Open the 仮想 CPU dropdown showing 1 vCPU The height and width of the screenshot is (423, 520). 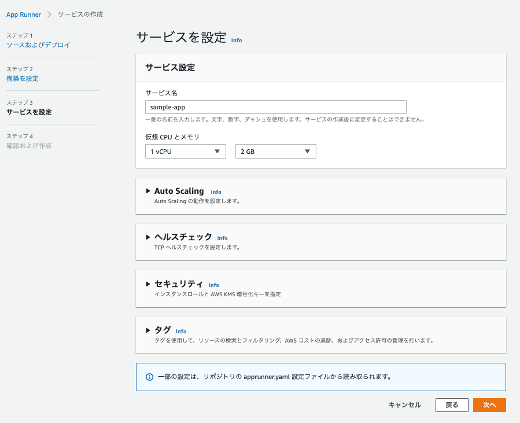(185, 151)
